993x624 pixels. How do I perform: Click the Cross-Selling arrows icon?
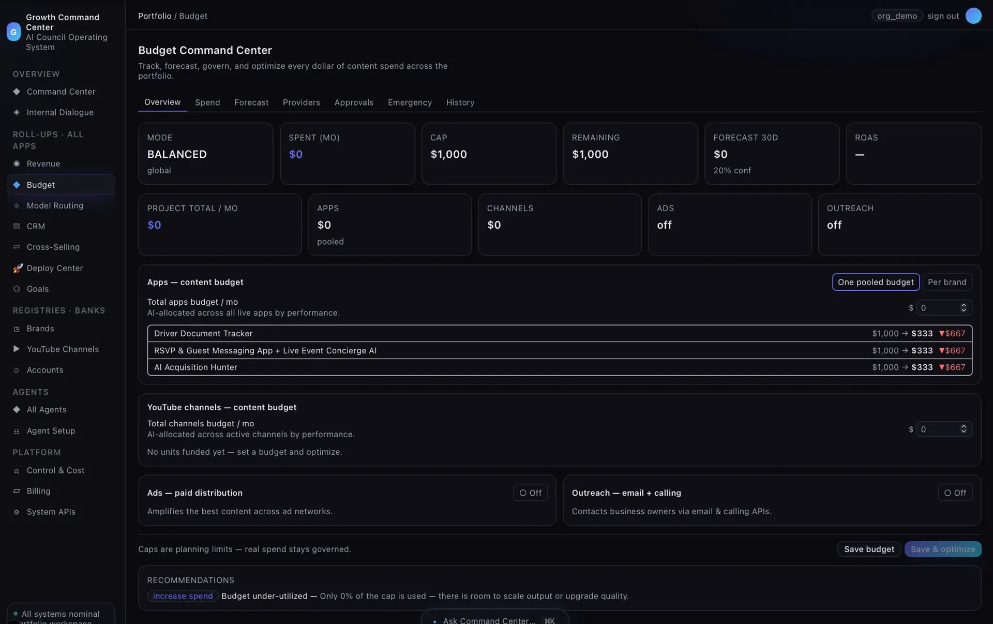tap(17, 247)
